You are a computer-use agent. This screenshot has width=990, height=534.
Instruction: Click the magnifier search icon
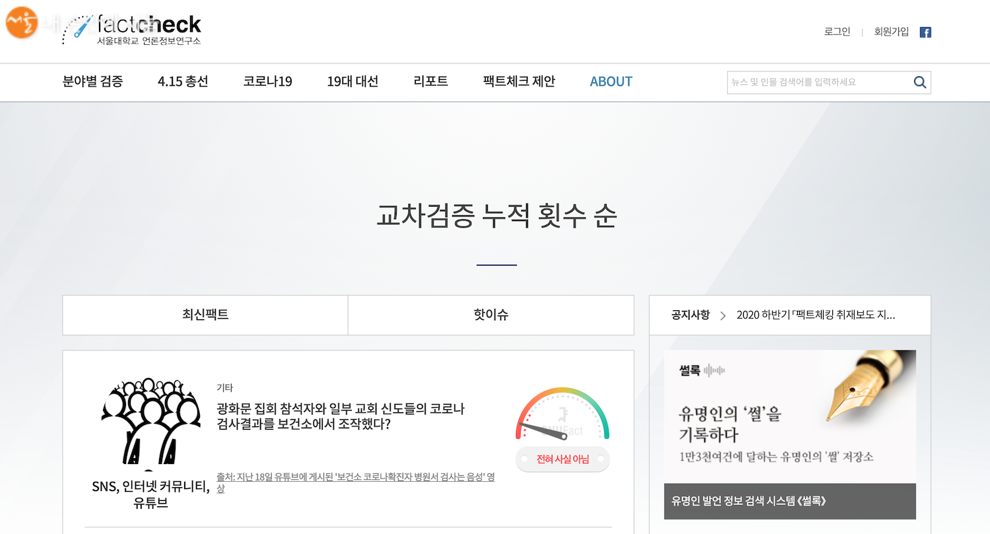pyautogui.click(x=919, y=83)
